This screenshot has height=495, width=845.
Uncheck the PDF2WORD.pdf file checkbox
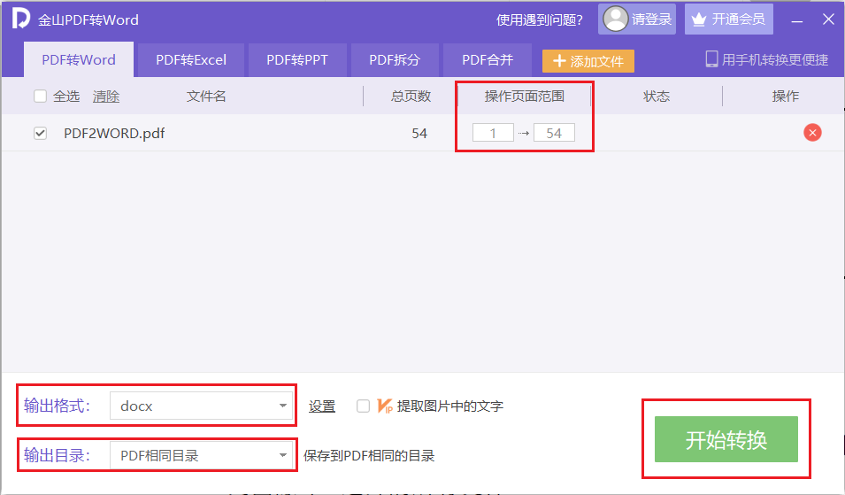pyautogui.click(x=41, y=133)
